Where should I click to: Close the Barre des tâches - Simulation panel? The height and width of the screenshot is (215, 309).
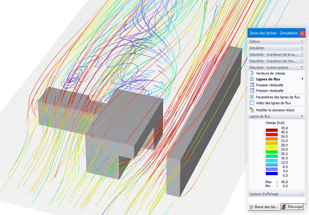(302, 33)
